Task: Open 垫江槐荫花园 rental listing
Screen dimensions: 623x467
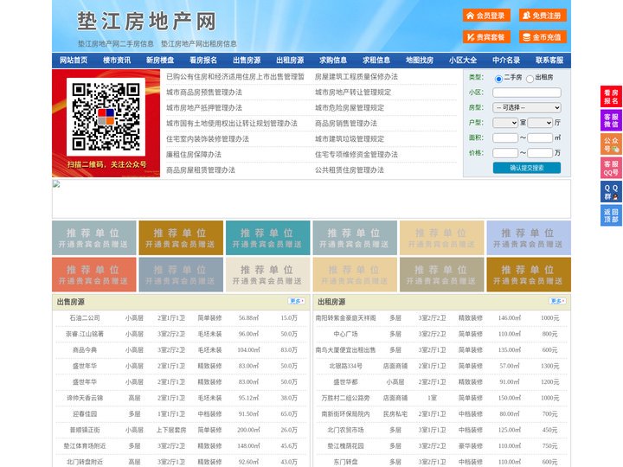Action: tap(345, 446)
